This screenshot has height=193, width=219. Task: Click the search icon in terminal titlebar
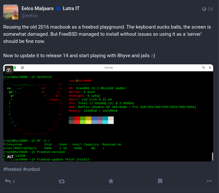(203, 68)
